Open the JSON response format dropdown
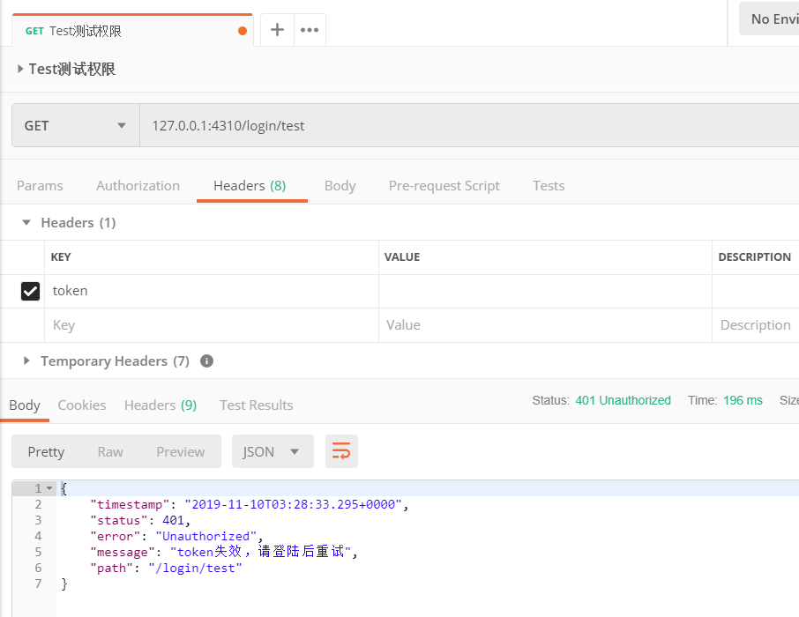This screenshot has width=799, height=617. pos(273,451)
